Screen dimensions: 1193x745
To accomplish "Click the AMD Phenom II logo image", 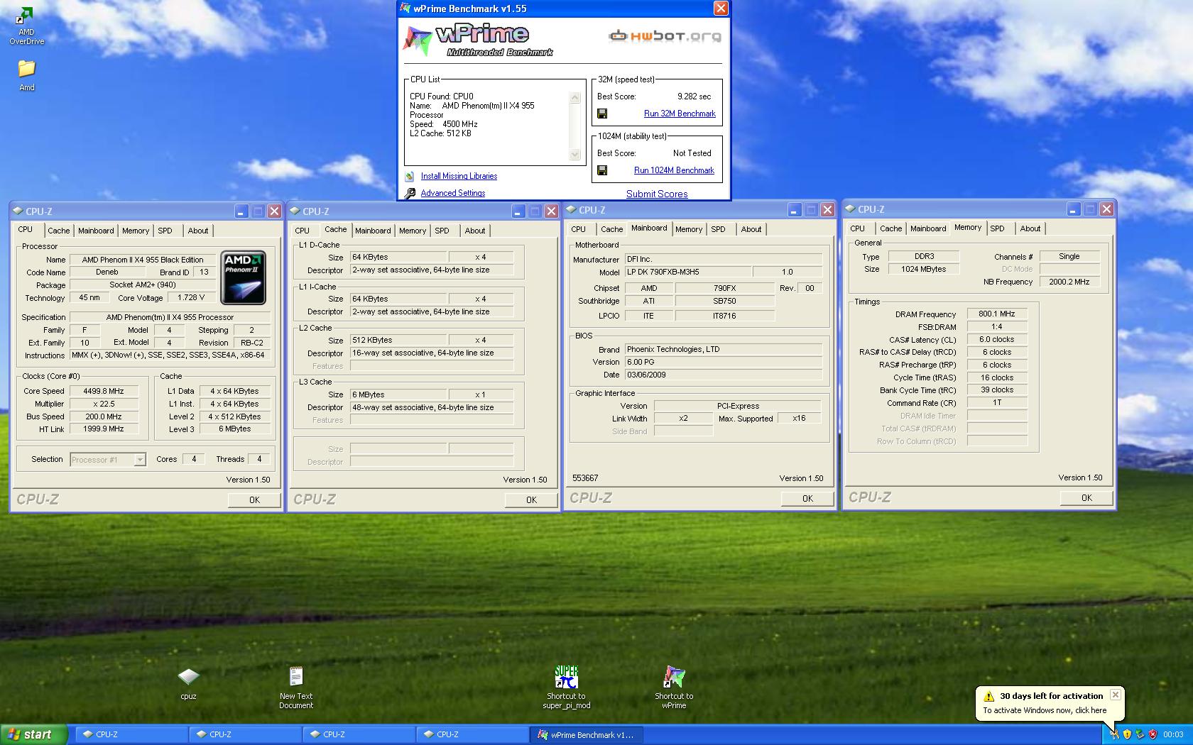I will pos(244,277).
